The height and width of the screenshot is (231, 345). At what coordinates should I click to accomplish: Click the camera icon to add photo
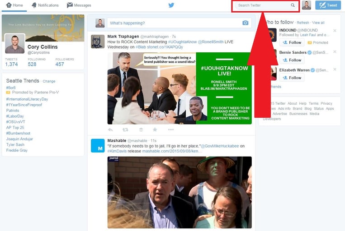click(x=246, y=23)
